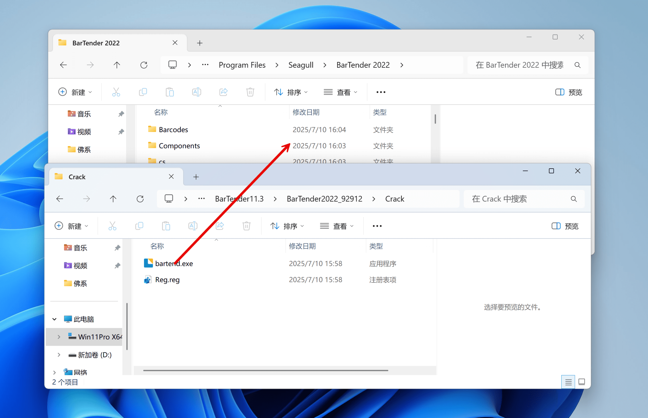Switch to details list view icon in status bar
648x418 pixels.
click(x=568, y=382)
